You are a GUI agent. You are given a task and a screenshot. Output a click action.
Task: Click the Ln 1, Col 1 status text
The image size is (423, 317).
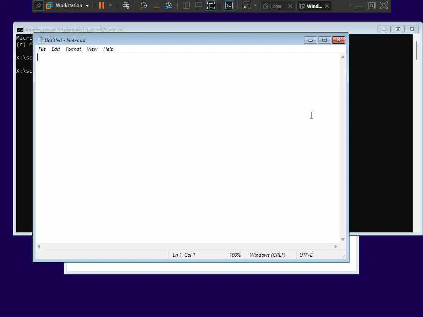point(184,255)
